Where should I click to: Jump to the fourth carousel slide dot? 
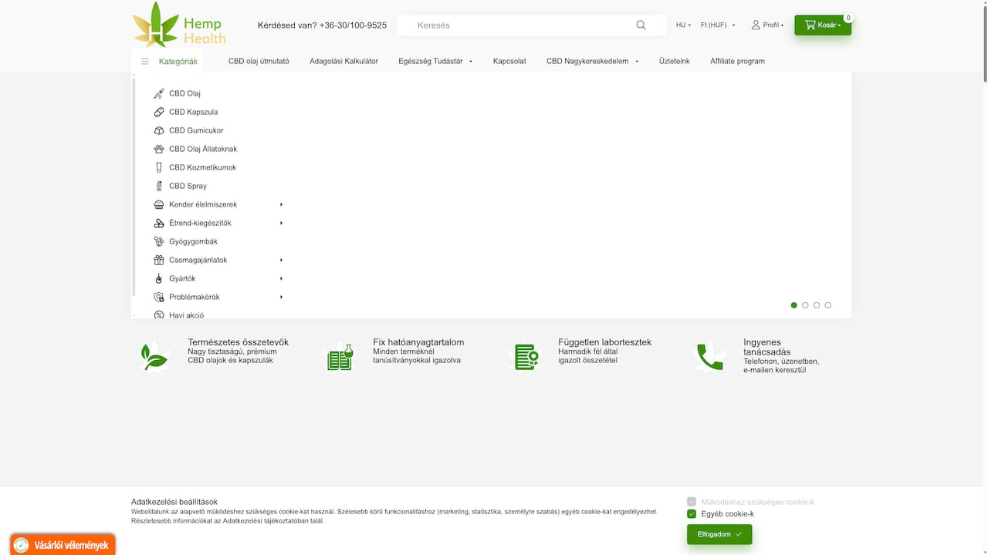pos(827,305)
